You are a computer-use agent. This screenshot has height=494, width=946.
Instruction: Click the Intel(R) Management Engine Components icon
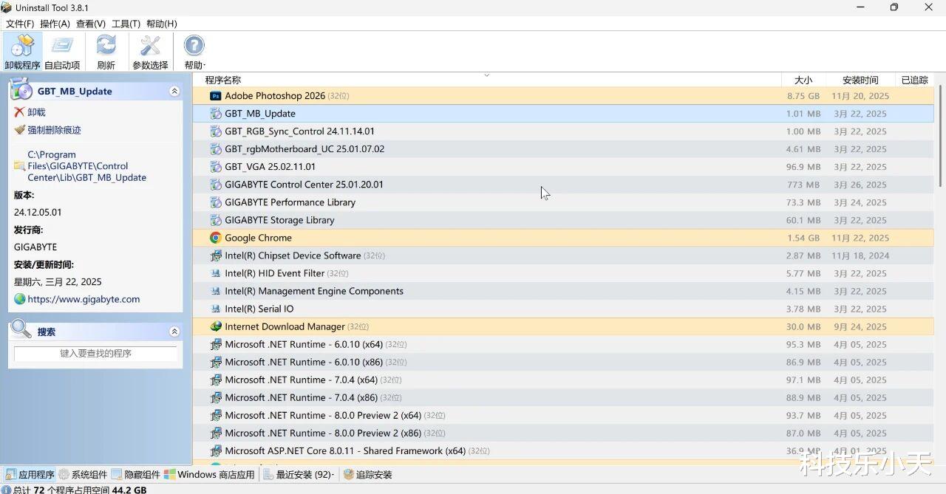pyautogui.click(x=216, y=291)
